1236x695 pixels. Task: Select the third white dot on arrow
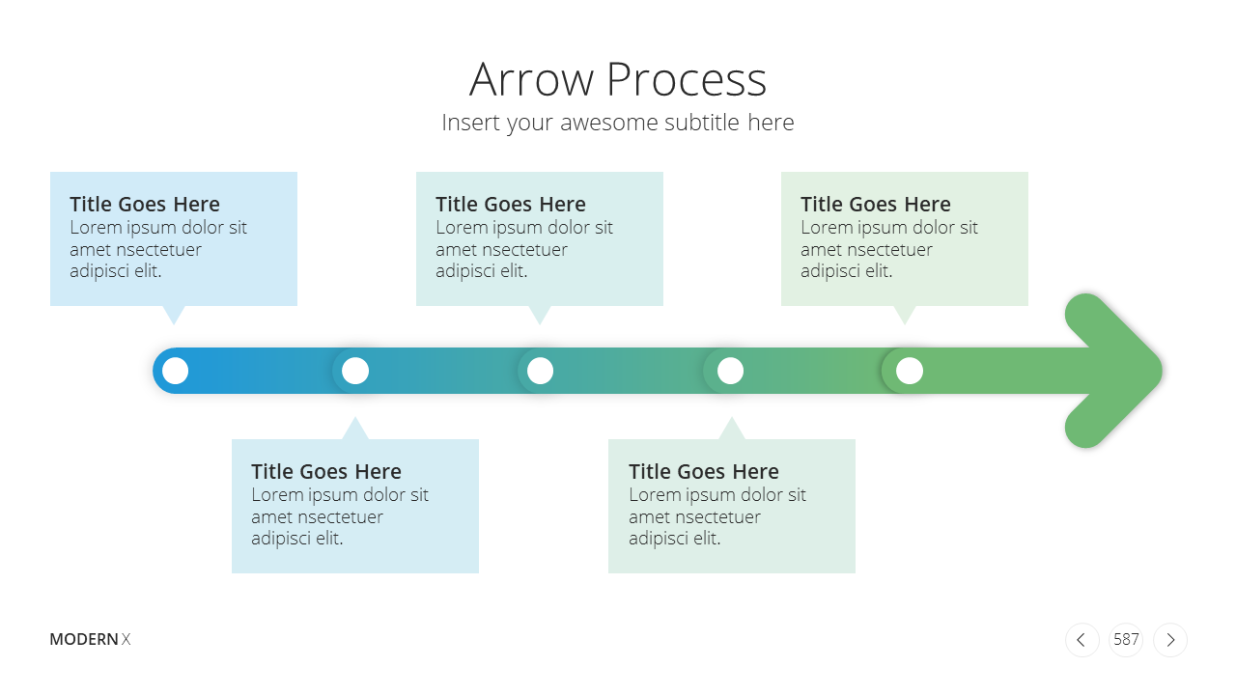pyautogui.click(x=540, y=371)
